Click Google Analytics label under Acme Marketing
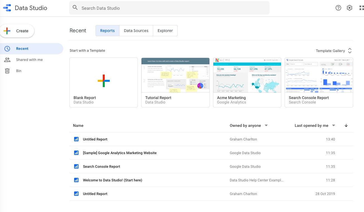 [x=232, y=102]
